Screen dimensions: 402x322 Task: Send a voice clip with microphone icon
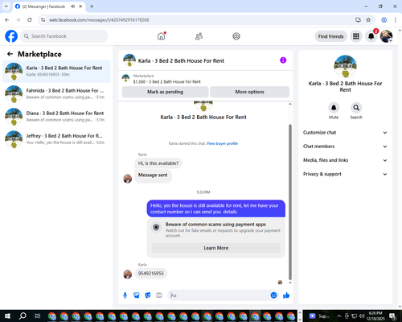pyautogui.click(x=125, y=295)
